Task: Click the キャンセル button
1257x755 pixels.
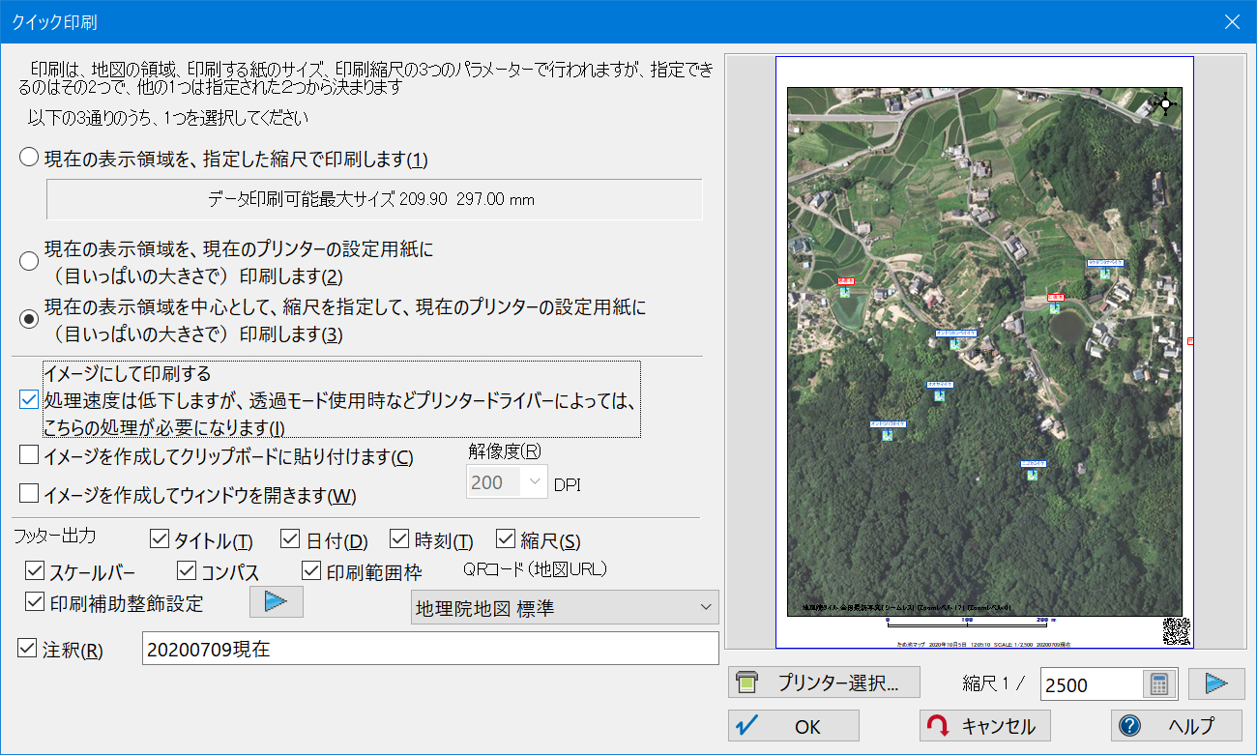Action: [984, 726]
